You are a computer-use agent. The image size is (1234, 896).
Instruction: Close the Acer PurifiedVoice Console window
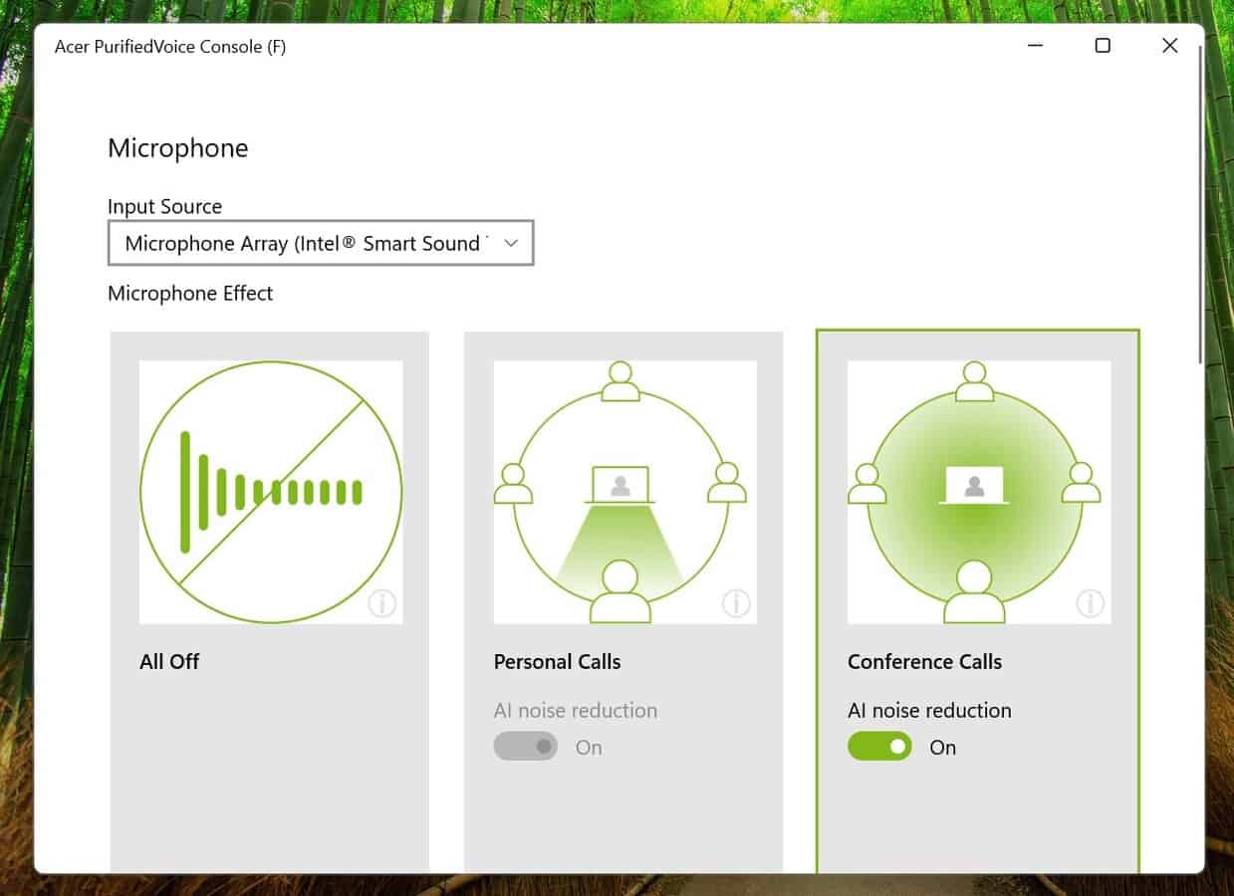tap(1170, 46)
